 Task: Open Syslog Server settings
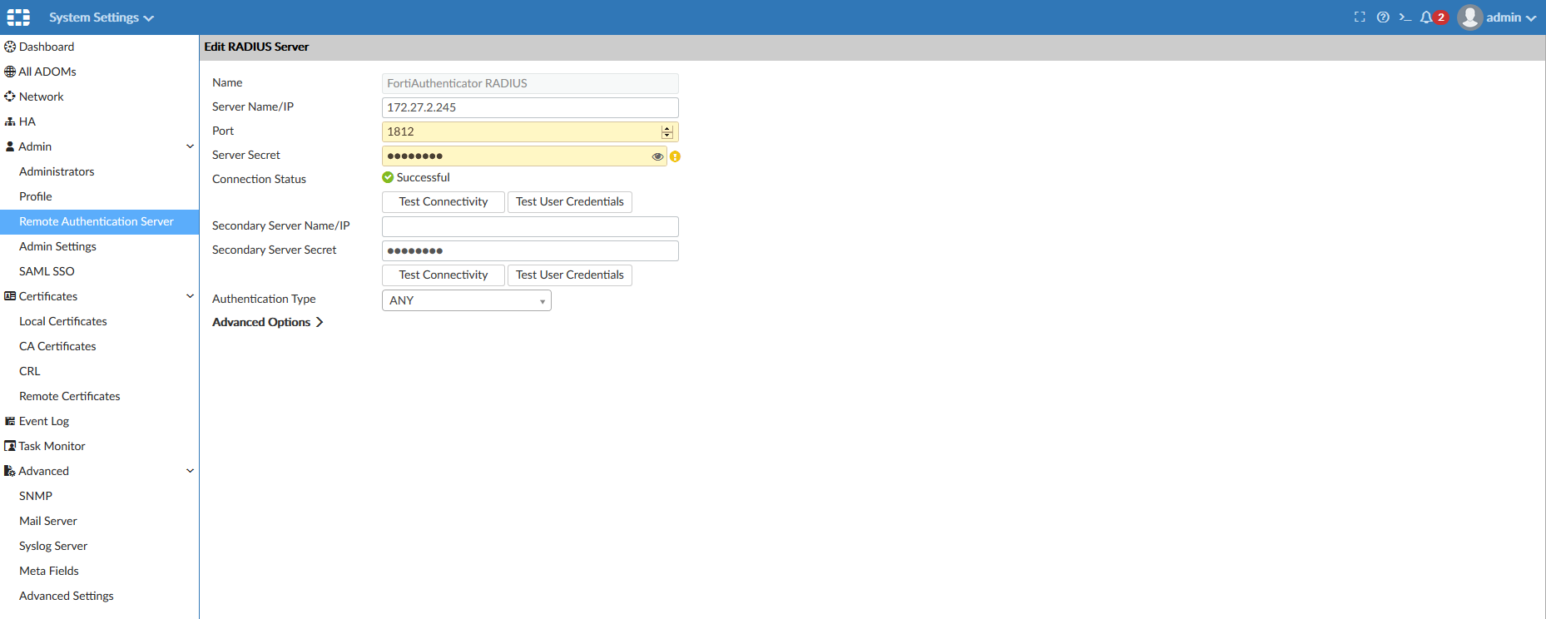[x=53, y=546]
